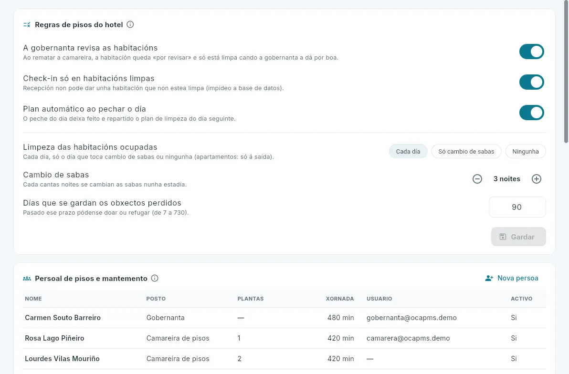This screenshot has height=374, width=569.
Task: Open the Carmen Souto Barreiro staff row
Action: click(284, 318)
